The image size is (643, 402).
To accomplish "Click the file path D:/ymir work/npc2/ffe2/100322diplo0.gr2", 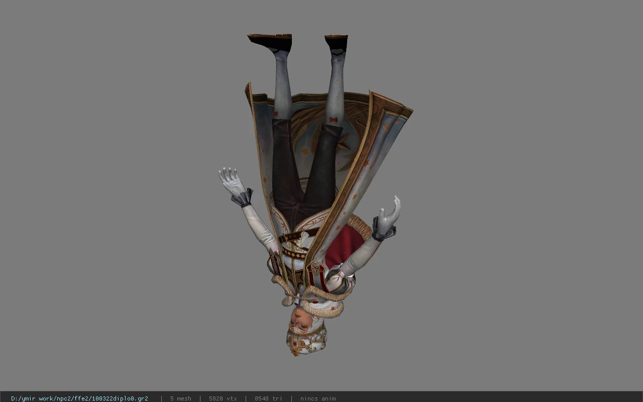I will click(79, 398).
